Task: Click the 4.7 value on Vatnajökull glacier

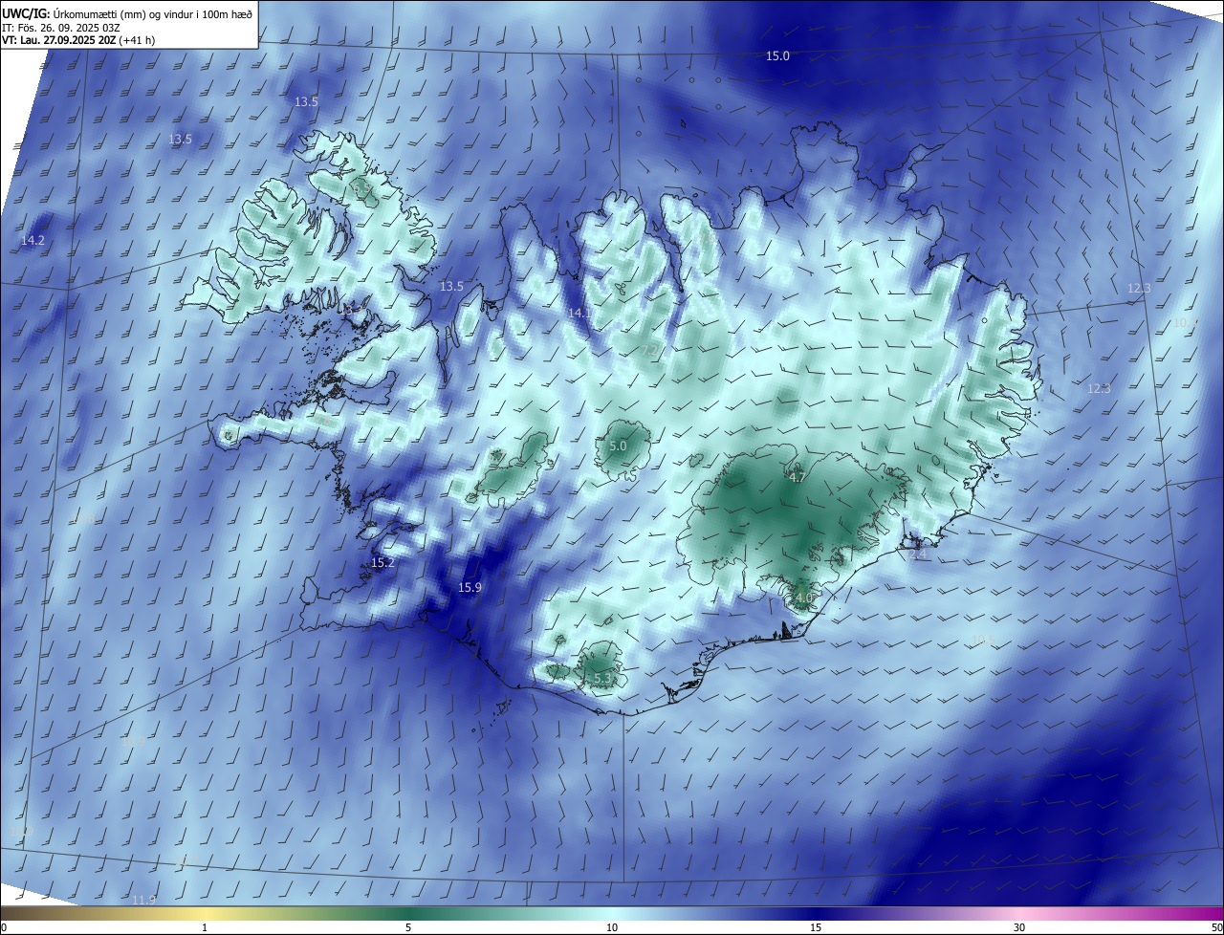Action: pos(797,477)
